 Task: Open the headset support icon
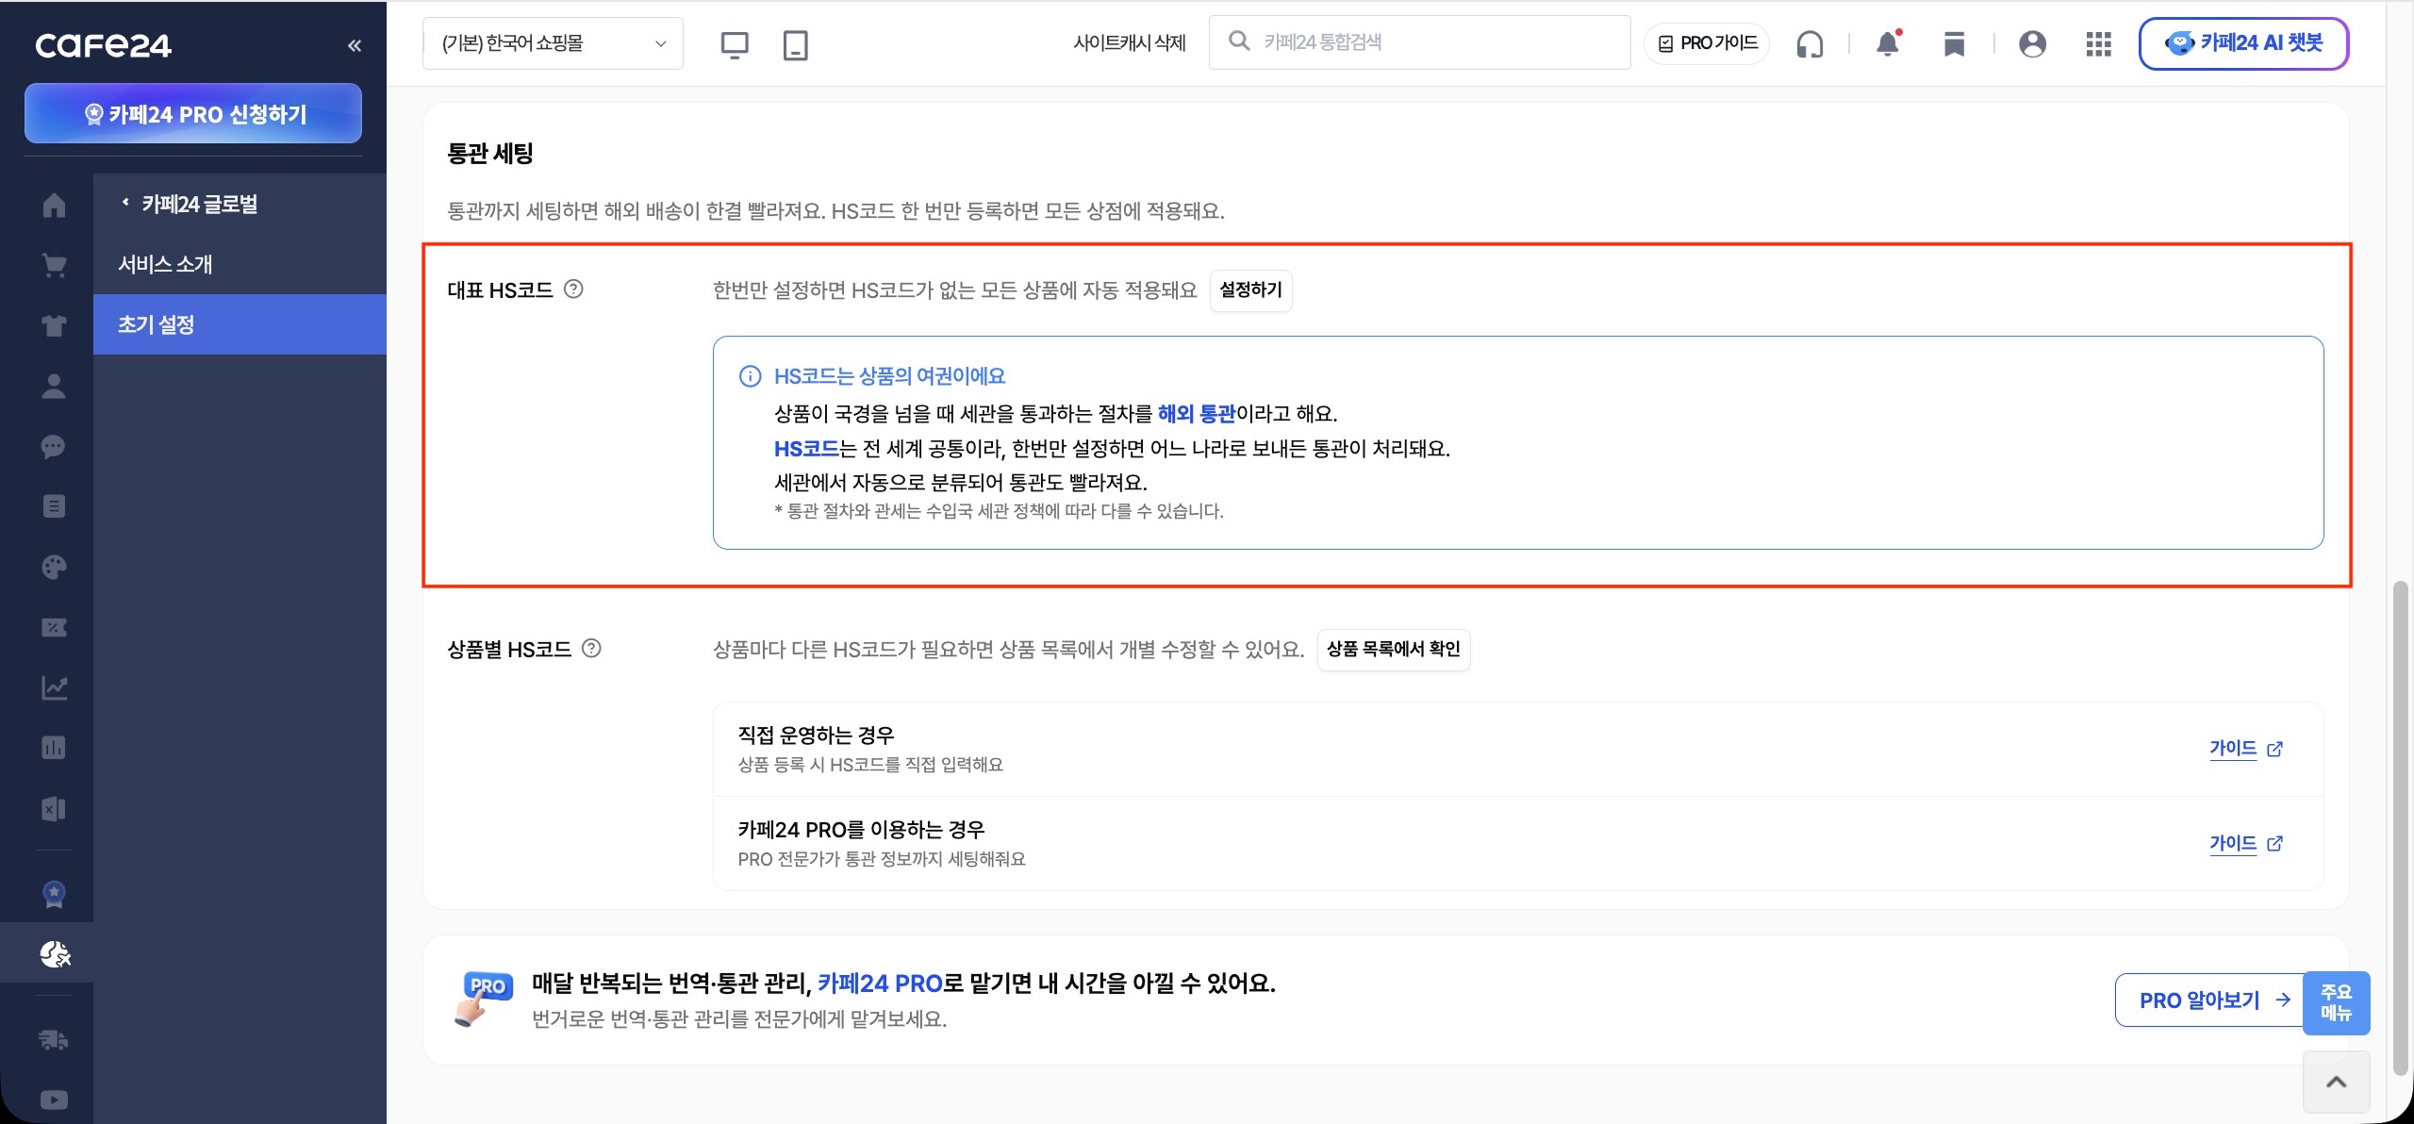[1810, 43]
